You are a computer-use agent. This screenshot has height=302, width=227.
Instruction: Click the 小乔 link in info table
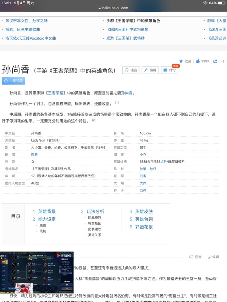pyautogui.click(x=143, y=154)
